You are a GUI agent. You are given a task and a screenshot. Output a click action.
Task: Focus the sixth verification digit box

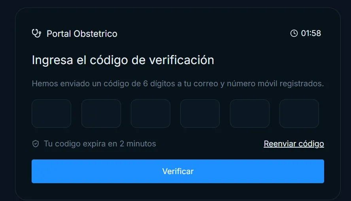299,114
